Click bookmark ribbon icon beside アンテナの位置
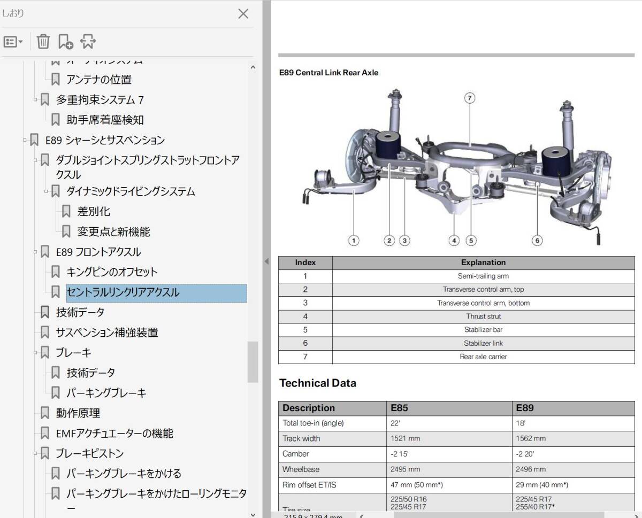The image size is (642, 518). coord(55,80)
